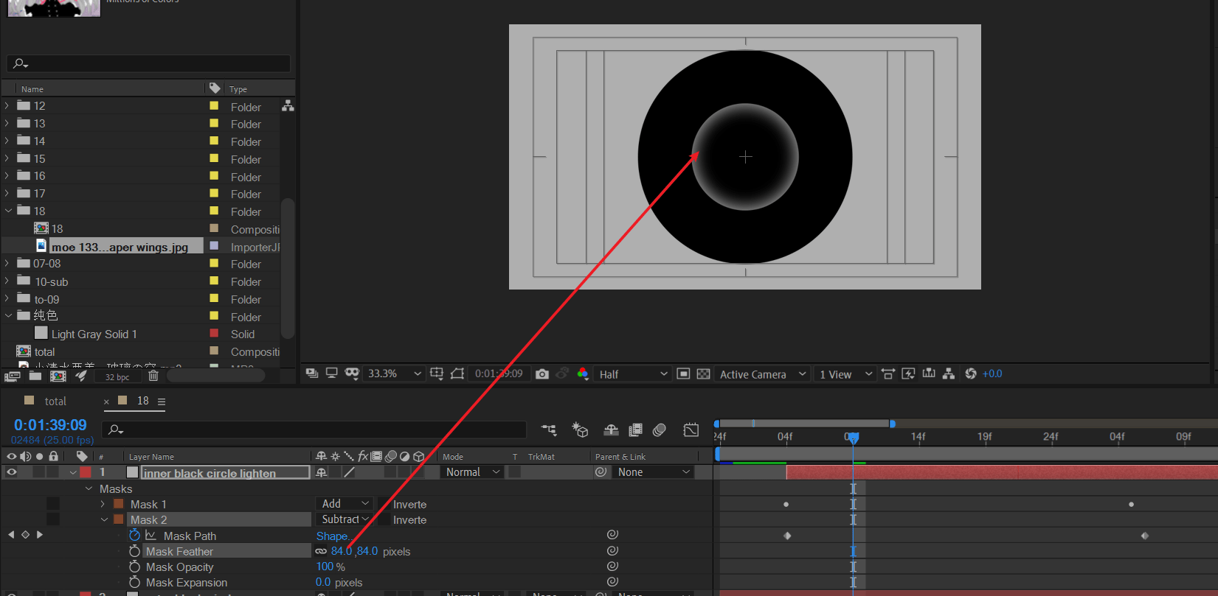Collapse Mask 2 properties
This screenshot has width=1218, height=596.
tap(104, 519)
